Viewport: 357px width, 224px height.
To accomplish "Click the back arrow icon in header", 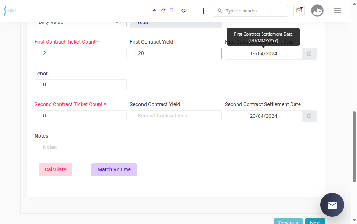I will click(x=155, y=11).
